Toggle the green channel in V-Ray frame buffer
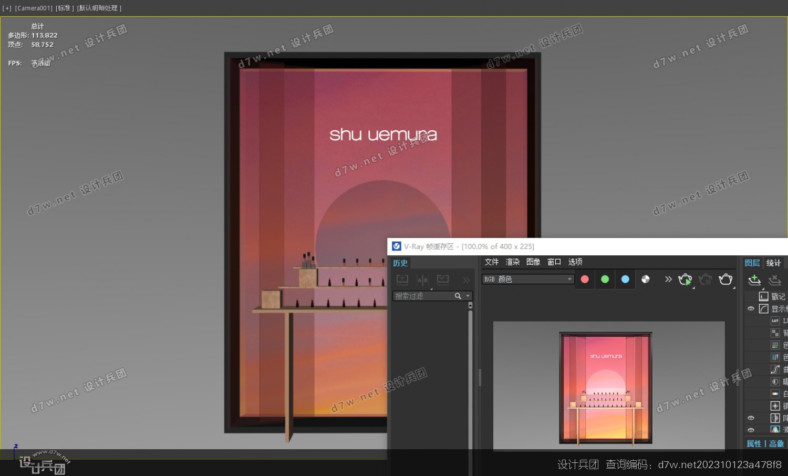 pos(605,280)
